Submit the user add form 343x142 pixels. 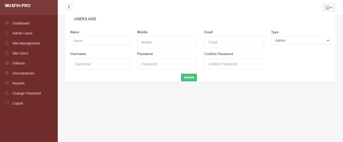coord(189,77)
